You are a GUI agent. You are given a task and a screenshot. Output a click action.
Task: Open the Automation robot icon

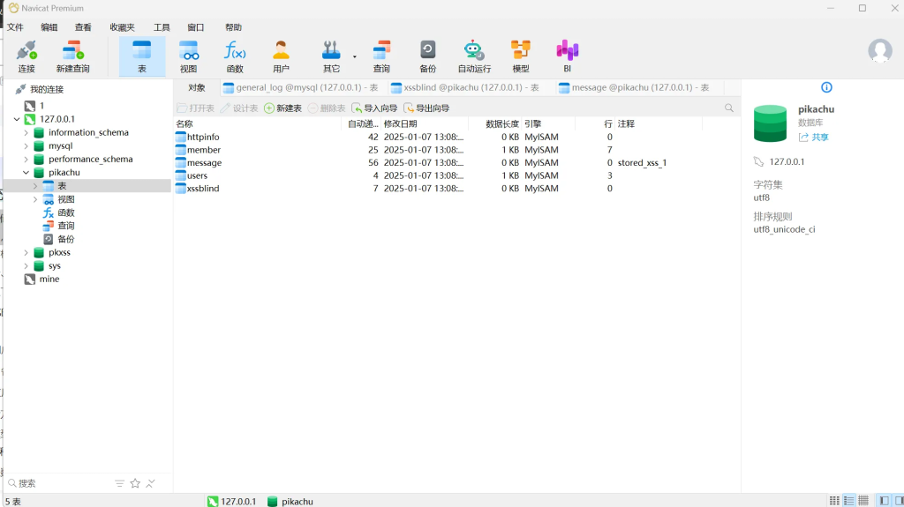click(474, 56)
